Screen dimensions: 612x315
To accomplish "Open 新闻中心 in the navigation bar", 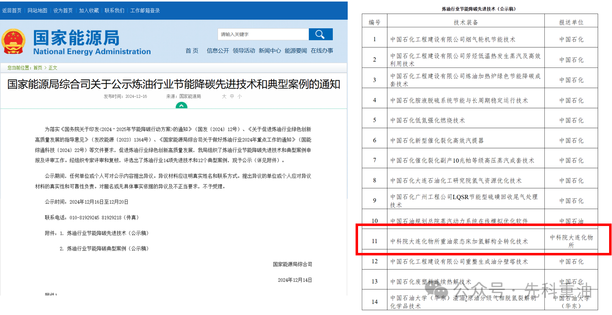I will click(x=270, y=50).
